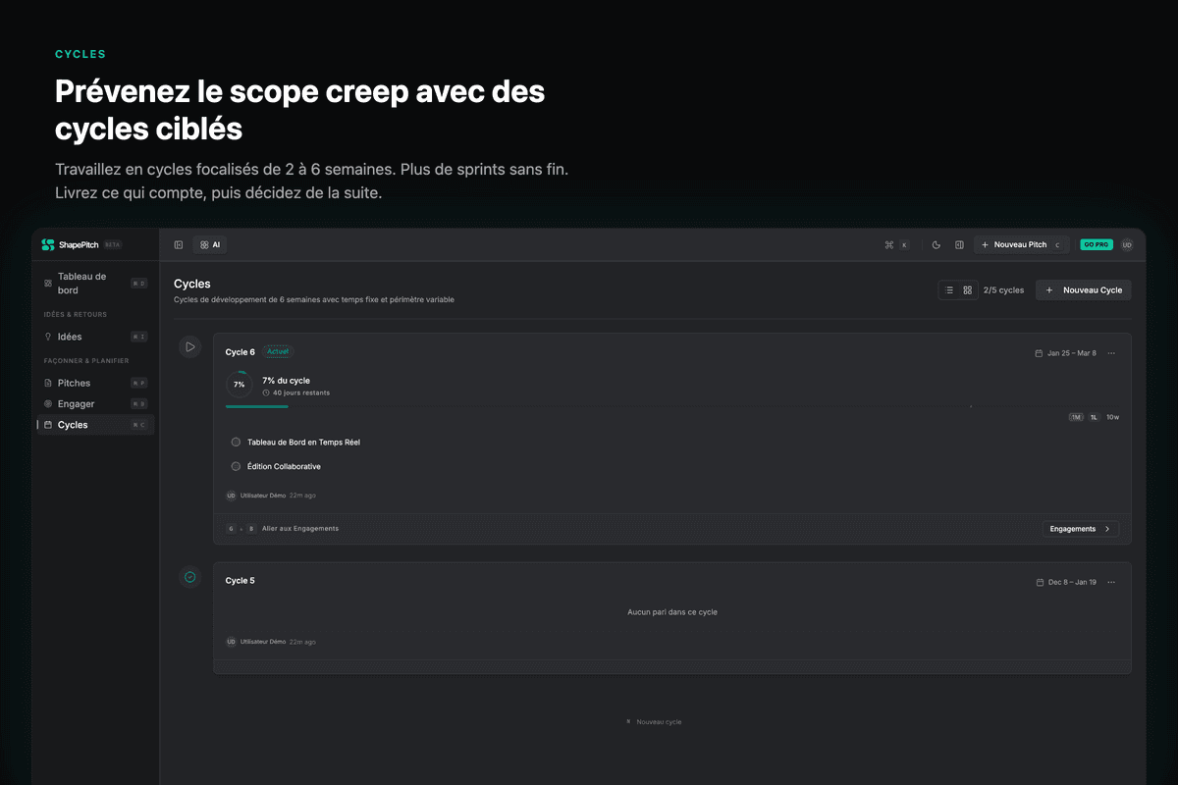This screenshot has width=1178, height=785.
Task: Go to Pitches in the sidebar
Action: tap(74, 383)
